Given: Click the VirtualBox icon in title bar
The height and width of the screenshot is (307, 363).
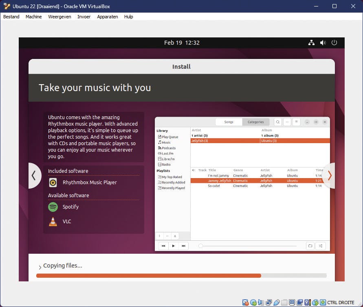Looking at the screenshot, I should coord(7,6).
